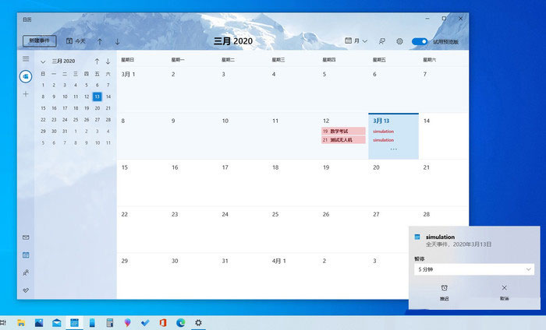Go to next month in mini calendar

108,61
